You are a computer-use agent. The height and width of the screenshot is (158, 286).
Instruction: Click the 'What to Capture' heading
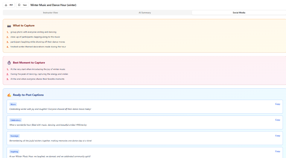(x=24, y=25)
